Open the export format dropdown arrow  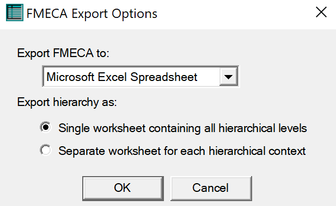click(x=229, y=77)
